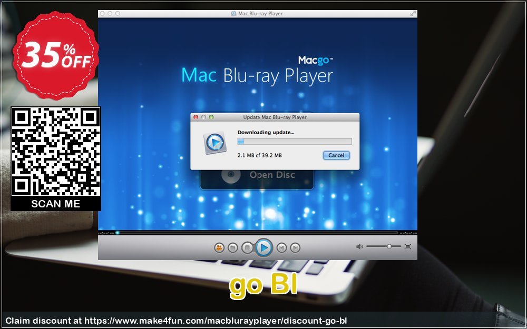527x329 pixels.
Task: Enter fullscreen via title bar arrows icon
Action: 413,14
